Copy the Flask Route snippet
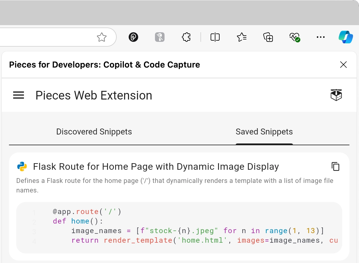This screenshot has width=359, height=263. [x=335, y=167]
